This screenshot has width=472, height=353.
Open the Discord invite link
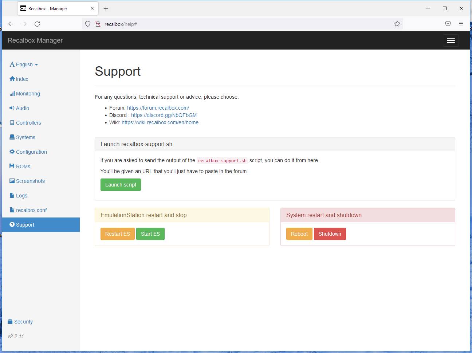tap(164, 115)
